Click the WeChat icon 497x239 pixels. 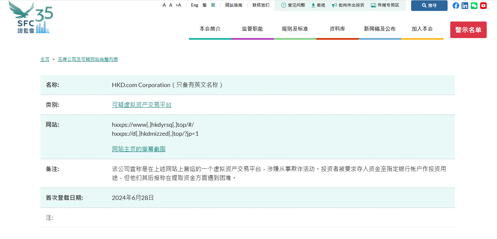(474, 5)
